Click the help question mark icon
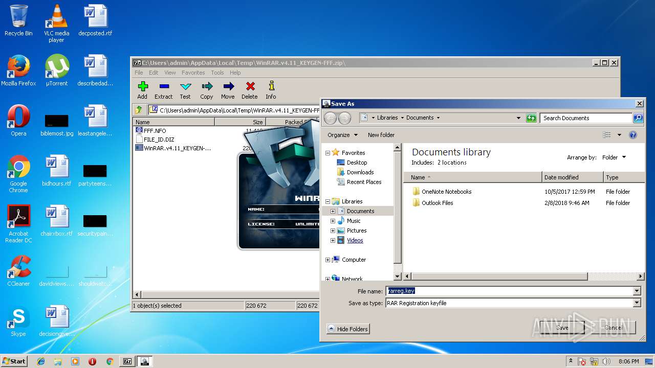The height and width of the screenshot is (368, 655). (633, 135)
